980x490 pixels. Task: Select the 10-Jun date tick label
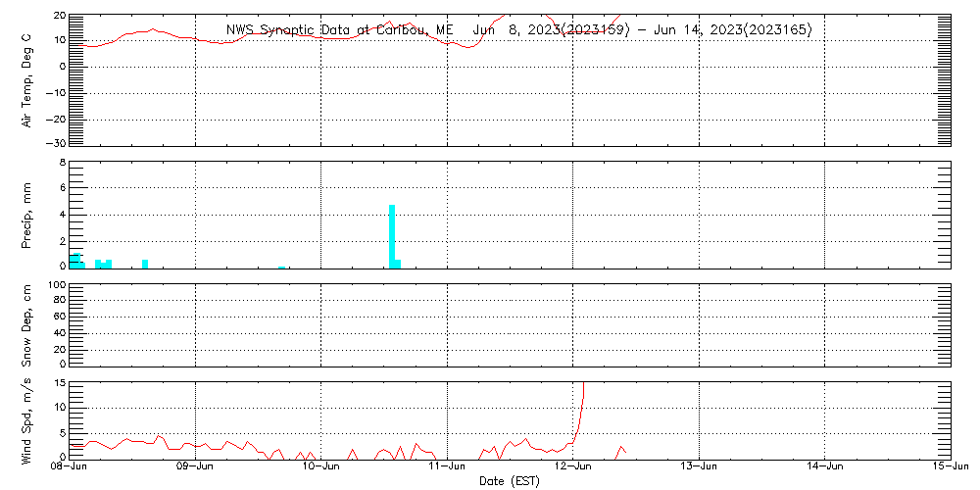tap(321, 468)
